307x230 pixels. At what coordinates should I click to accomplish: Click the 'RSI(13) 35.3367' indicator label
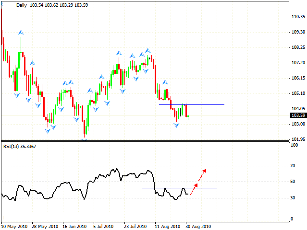tap(20, 147)
